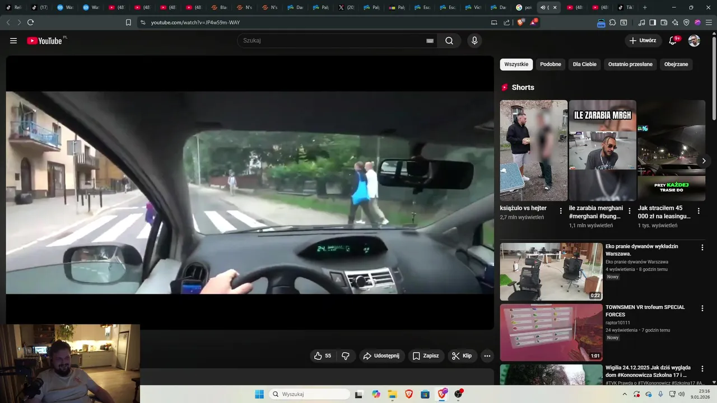Screen dimensions: 717x403
Task: Click the Windows taskbar 'Wyszukaj' search box
Action: [309, 394]
